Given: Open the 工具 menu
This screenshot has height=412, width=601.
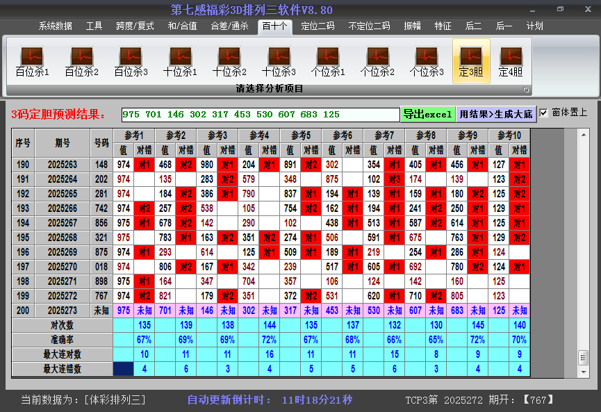Looking at the screenshot, I should (93, 26).
